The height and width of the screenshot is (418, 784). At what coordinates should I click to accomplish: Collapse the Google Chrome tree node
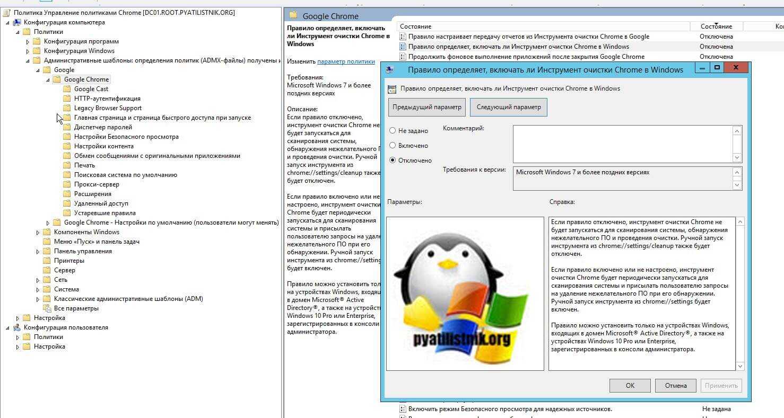pyautogui.click(x=48, y=79)
